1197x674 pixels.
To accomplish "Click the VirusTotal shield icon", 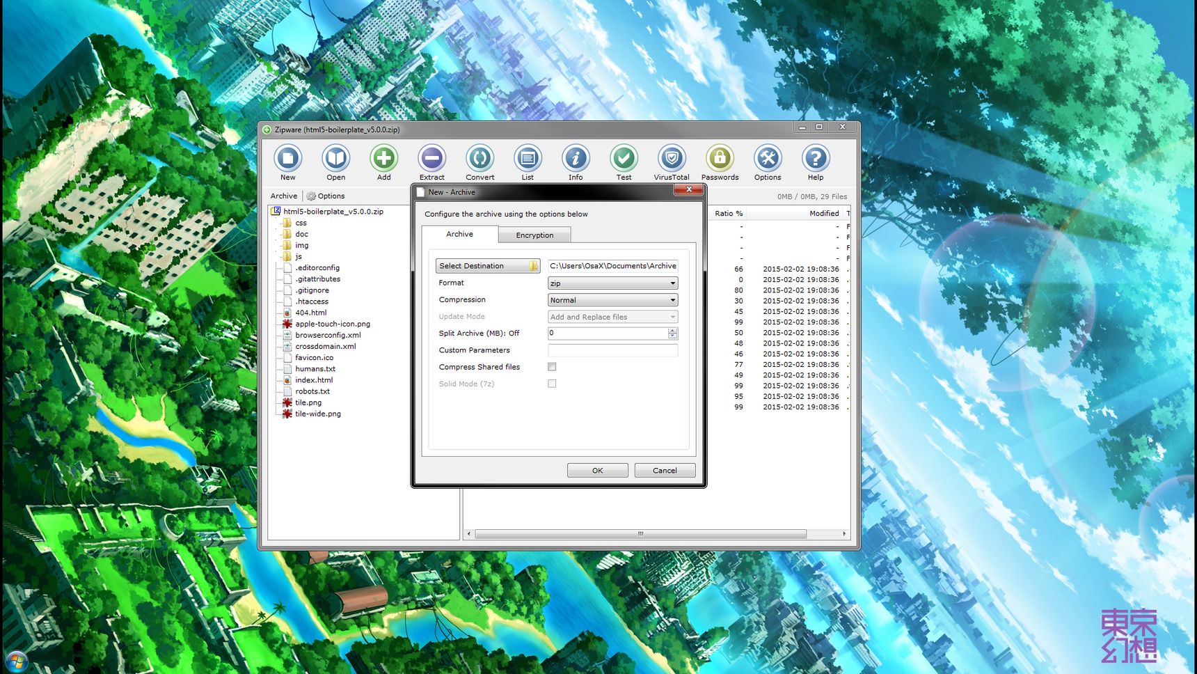I will click(672, 158).
